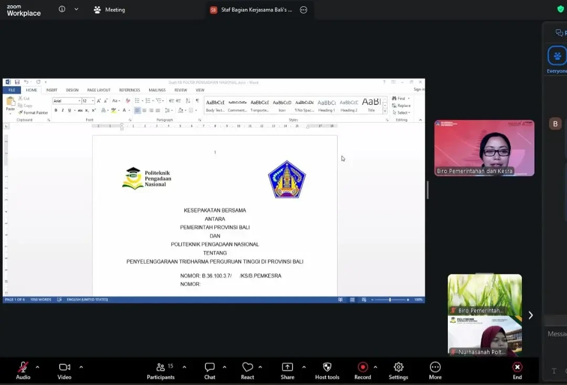Apply the Heading 1 style

[327, 105]
